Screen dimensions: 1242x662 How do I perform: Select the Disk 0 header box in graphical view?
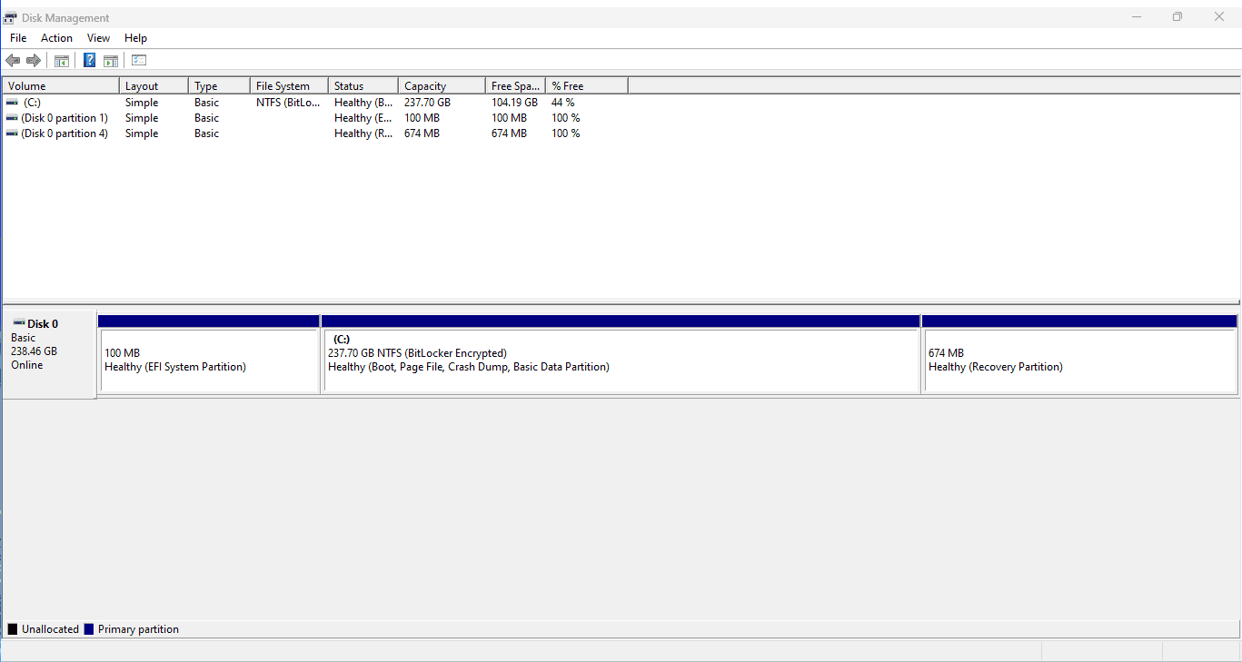tap(49, 354)
